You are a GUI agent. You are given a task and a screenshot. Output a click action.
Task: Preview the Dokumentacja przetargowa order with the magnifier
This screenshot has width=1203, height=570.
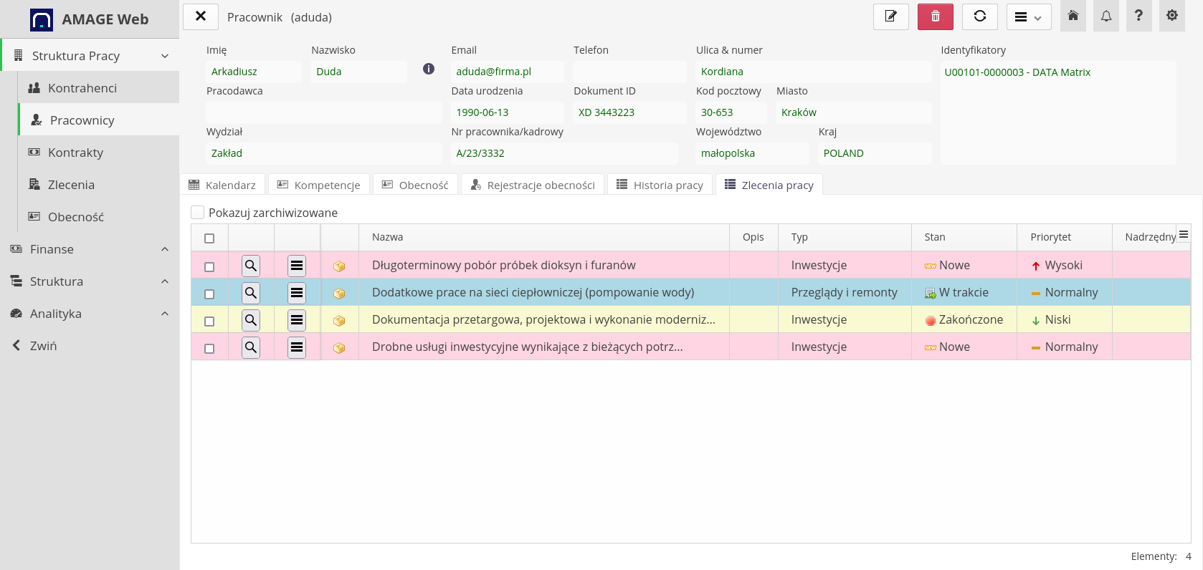point(251,320)
